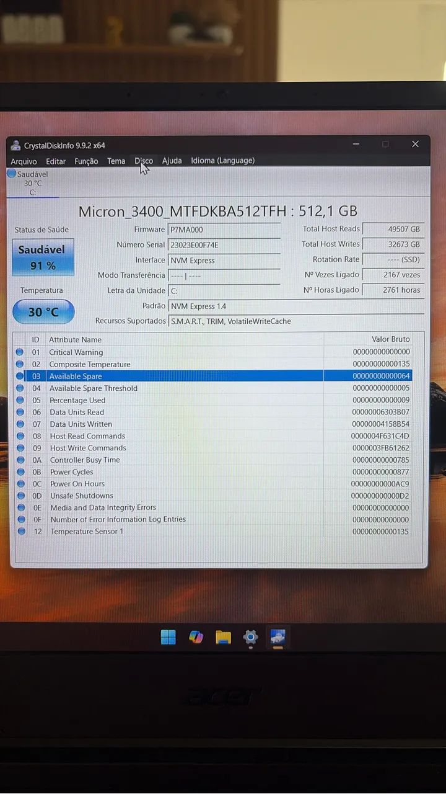Open Copilot from the taskbar
Image resolution: width=446 pixels, height=794 pixels.
pyautogui.click(x=196, y=637)
